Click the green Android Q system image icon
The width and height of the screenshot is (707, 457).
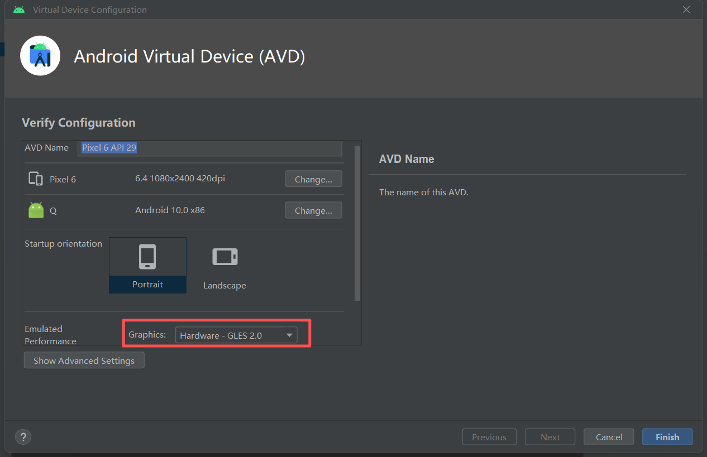(36, 210)
